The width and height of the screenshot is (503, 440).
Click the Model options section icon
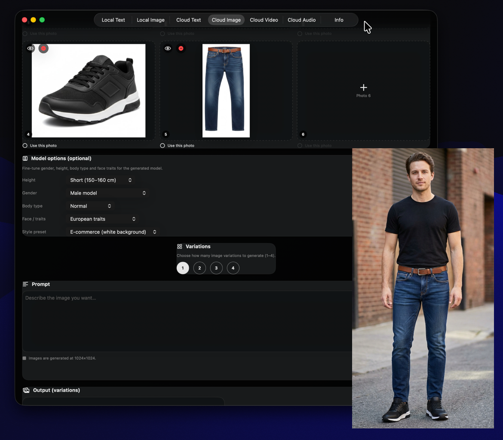pos(25,159)
